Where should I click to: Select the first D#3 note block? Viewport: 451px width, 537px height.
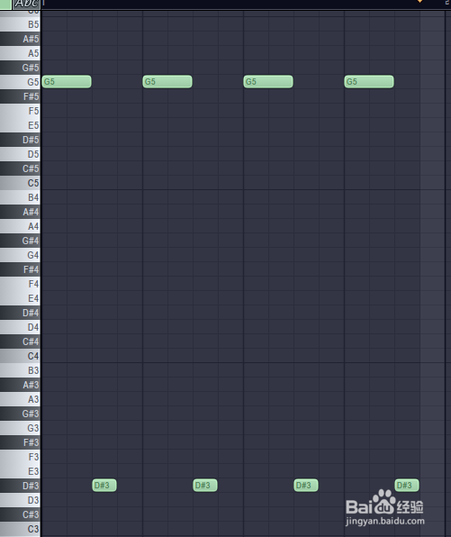[104, 486]
